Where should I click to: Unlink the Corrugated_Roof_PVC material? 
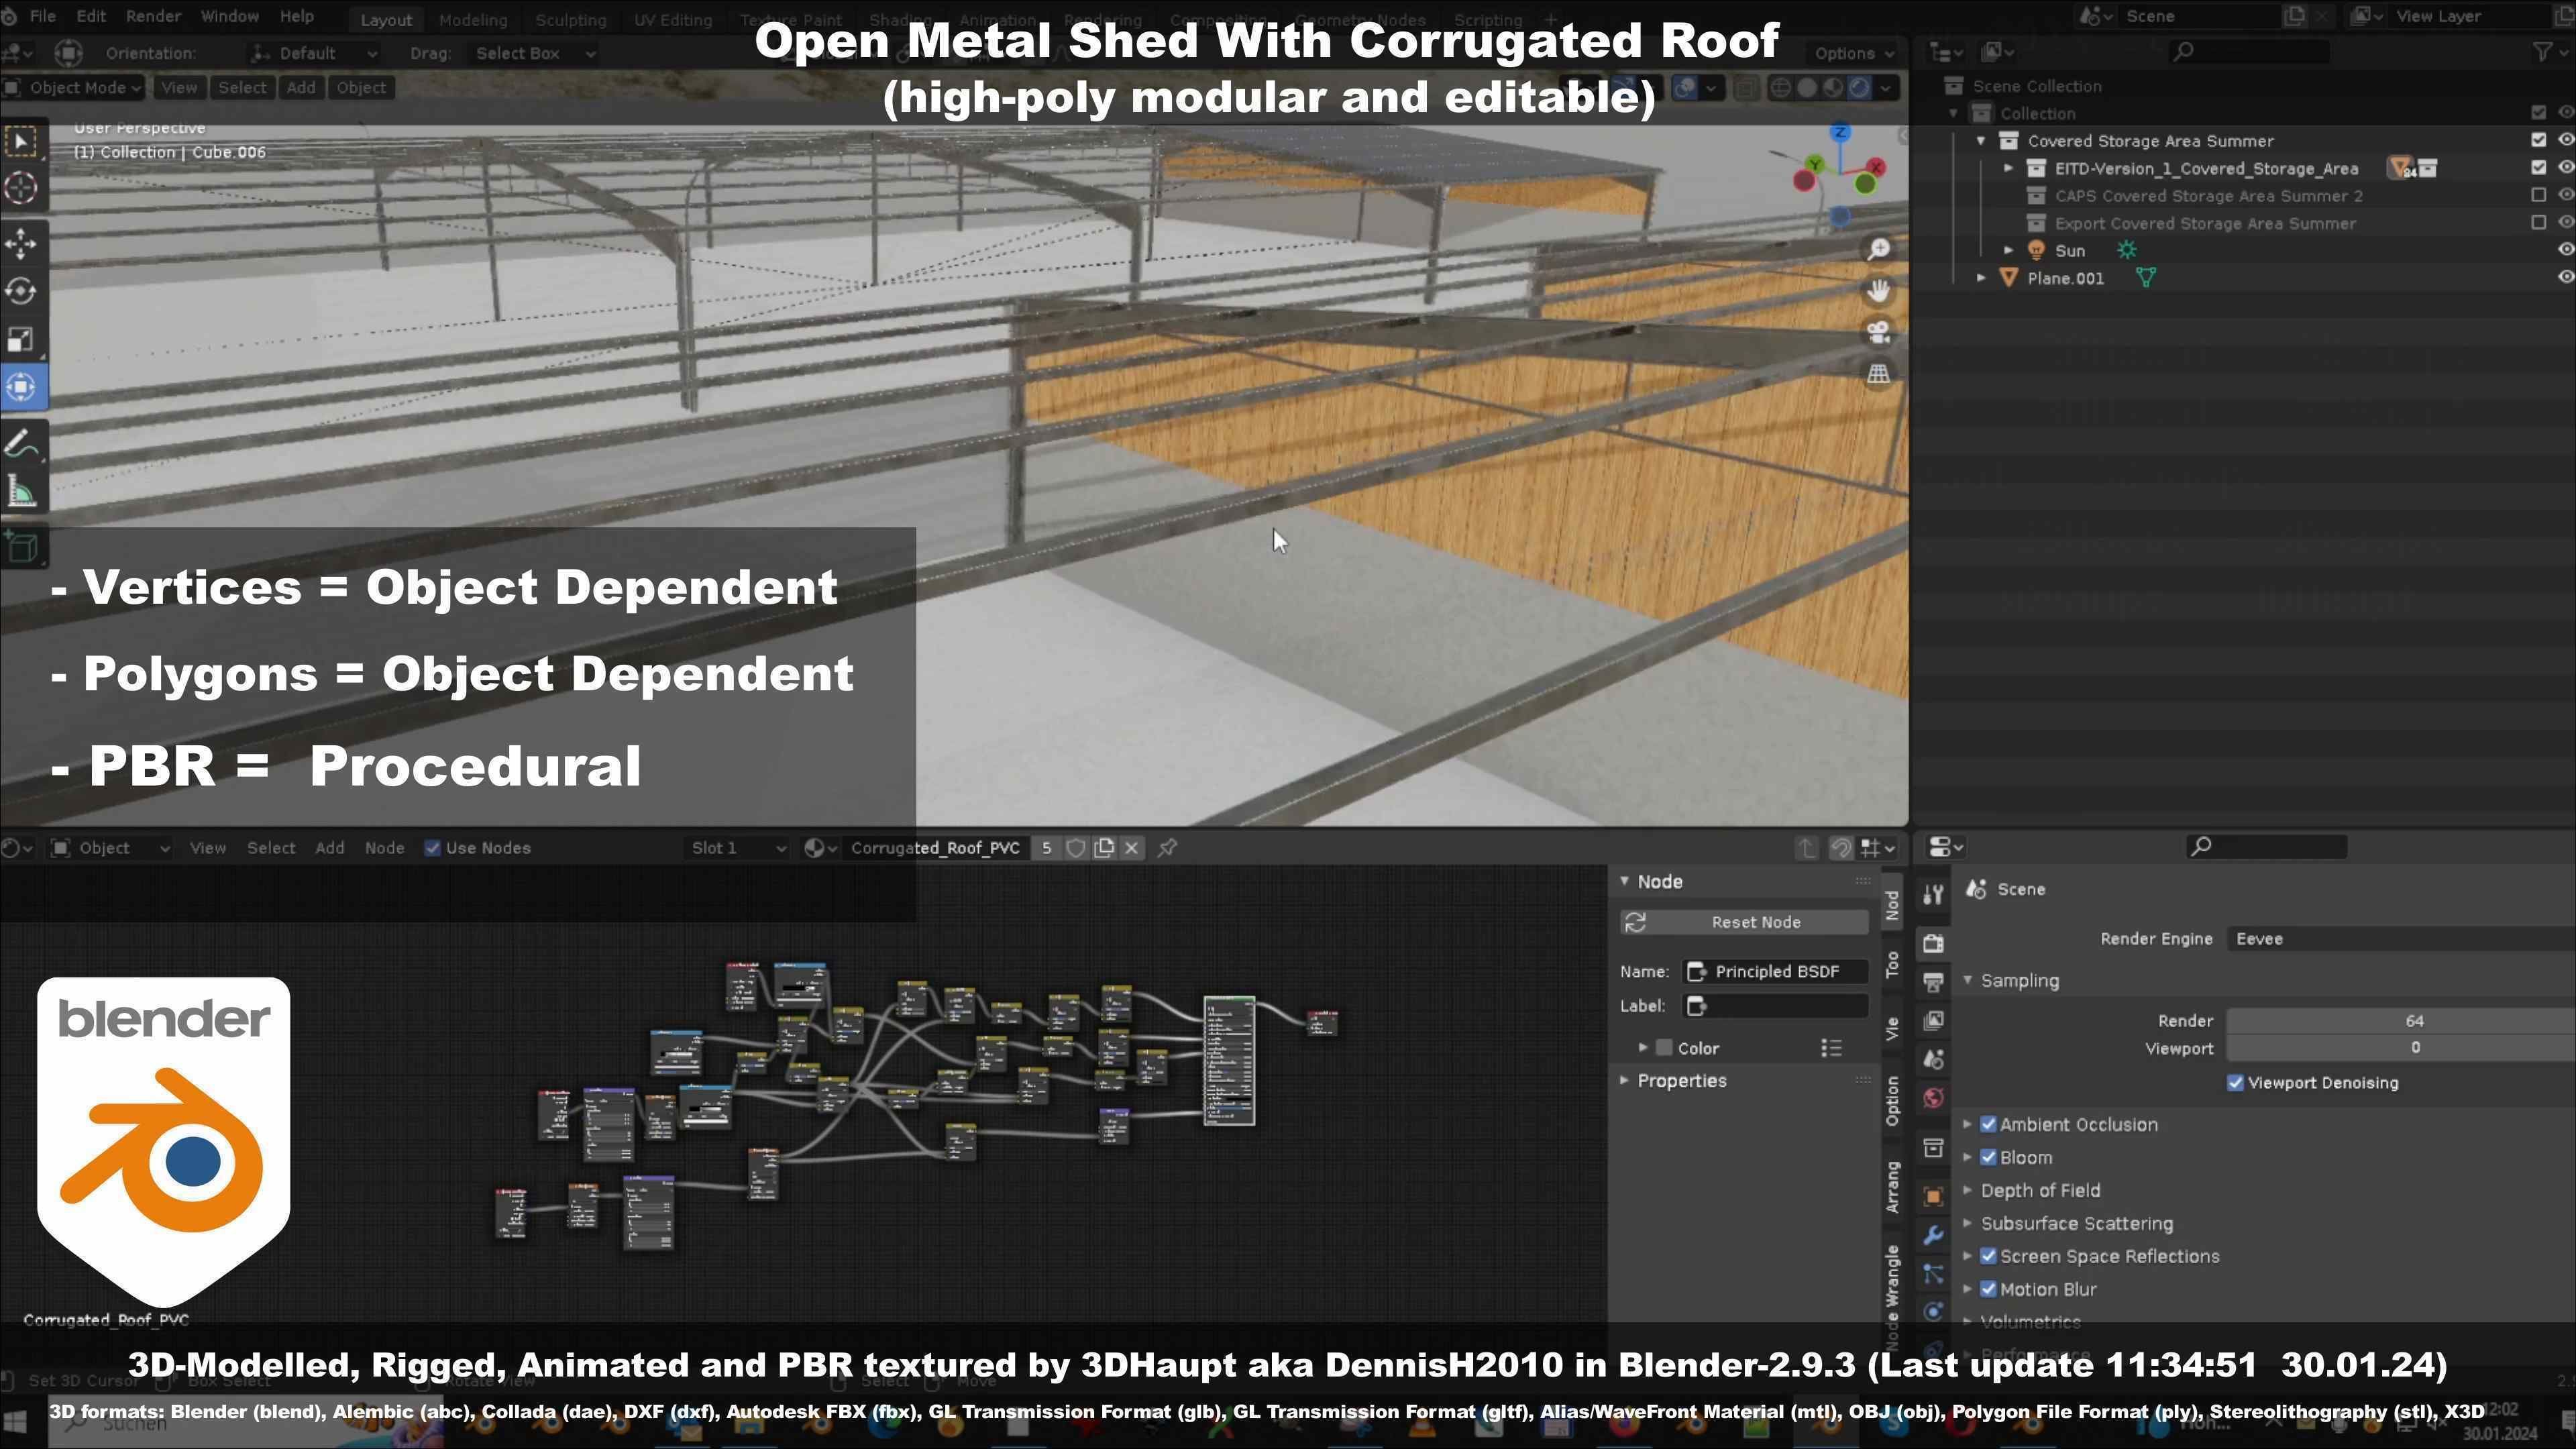click(1132, 848)
